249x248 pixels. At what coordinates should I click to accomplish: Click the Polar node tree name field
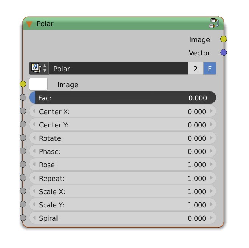pyautogui.click(x=118, y=69)
